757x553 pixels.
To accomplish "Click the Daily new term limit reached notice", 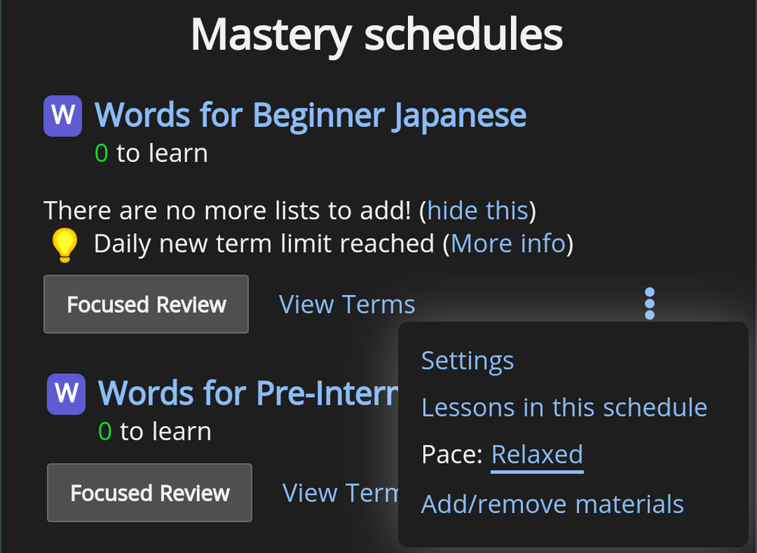I will [263, 244].
